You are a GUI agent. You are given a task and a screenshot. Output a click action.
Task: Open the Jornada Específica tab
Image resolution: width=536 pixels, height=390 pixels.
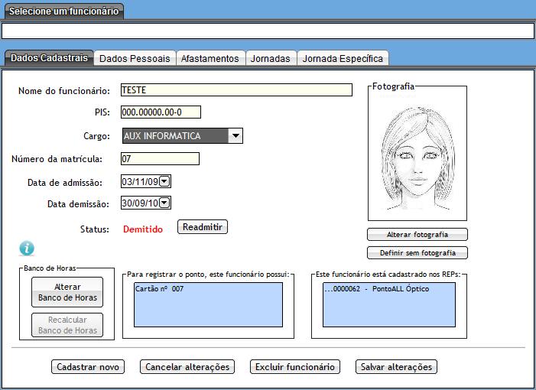tap(343, 58)
